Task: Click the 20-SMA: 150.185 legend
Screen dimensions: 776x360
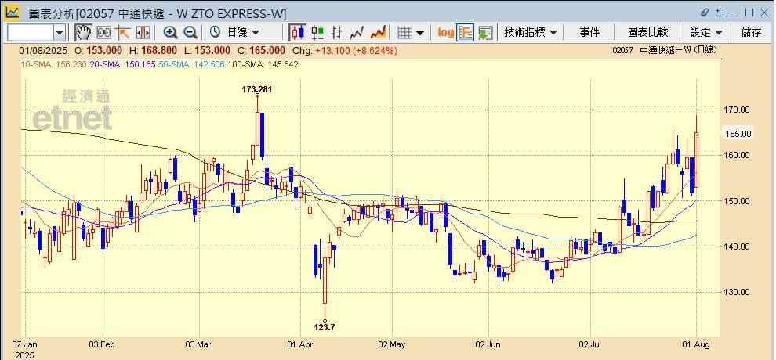Action: click(123, 64)
